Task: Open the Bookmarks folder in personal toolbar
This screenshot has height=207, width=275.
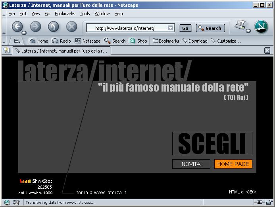Action: [166, 41]
